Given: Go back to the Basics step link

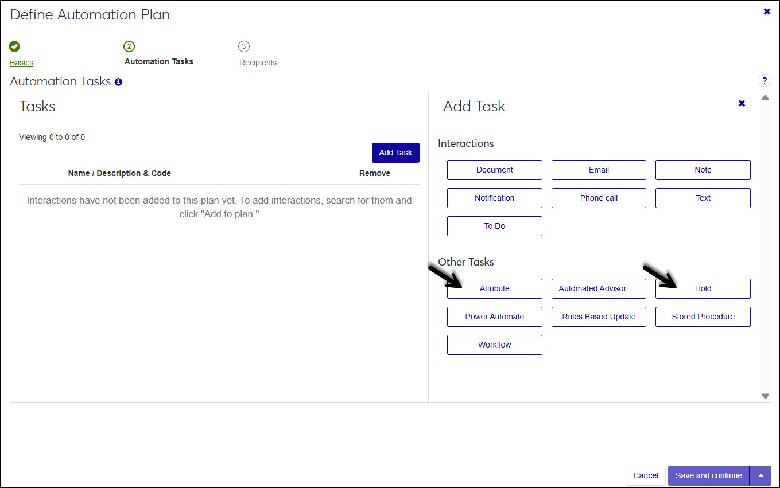Looking at the screenshot, I should point(22,63).
